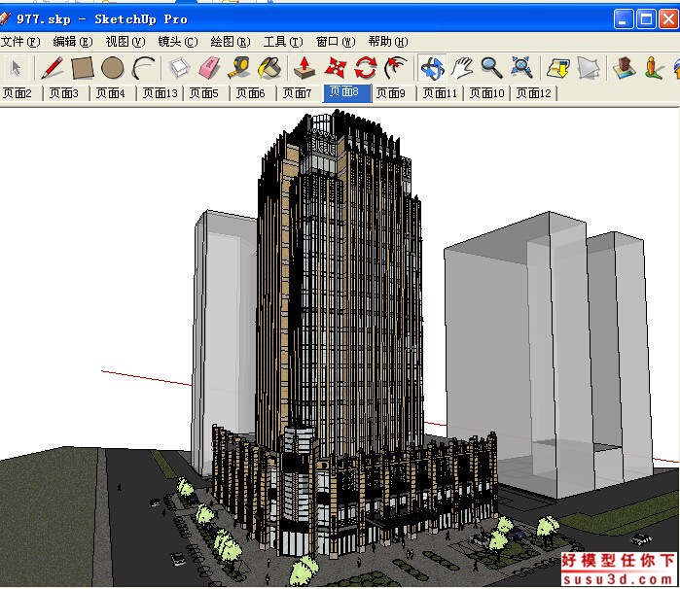Switch to scene tab 页面9
This screenshot has height=589, width=680.
pyautogui.click(x=393, y=93)
